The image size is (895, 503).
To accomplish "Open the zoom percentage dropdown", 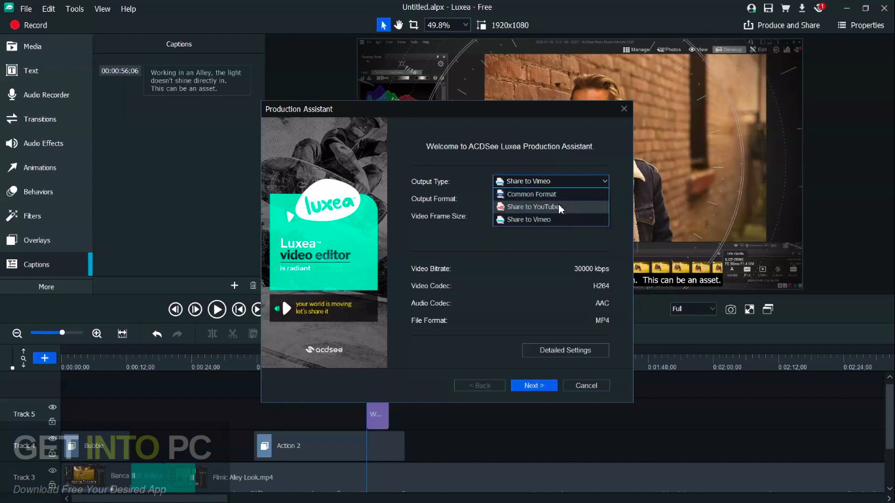I will [x=465, y=25].
